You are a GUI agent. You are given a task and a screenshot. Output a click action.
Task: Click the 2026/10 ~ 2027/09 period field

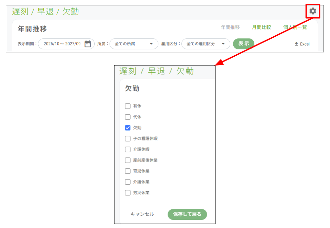66,44
